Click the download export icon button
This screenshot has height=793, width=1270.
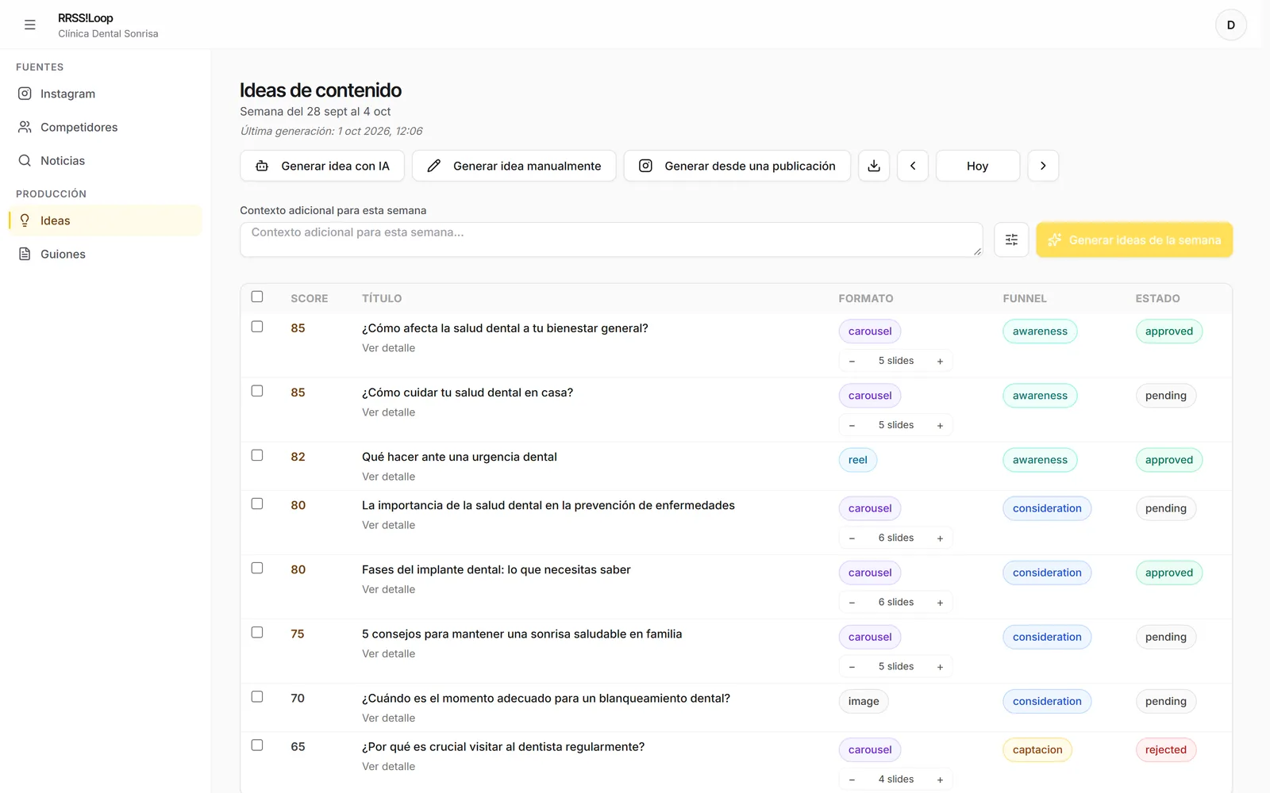tap(874, 166)
